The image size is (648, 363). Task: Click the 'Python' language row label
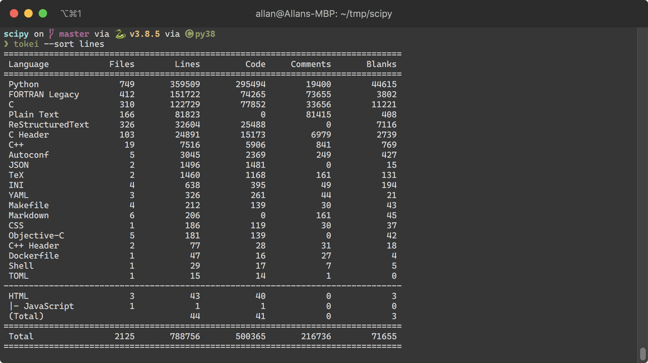pyautogui.click(x=24, y=85)
